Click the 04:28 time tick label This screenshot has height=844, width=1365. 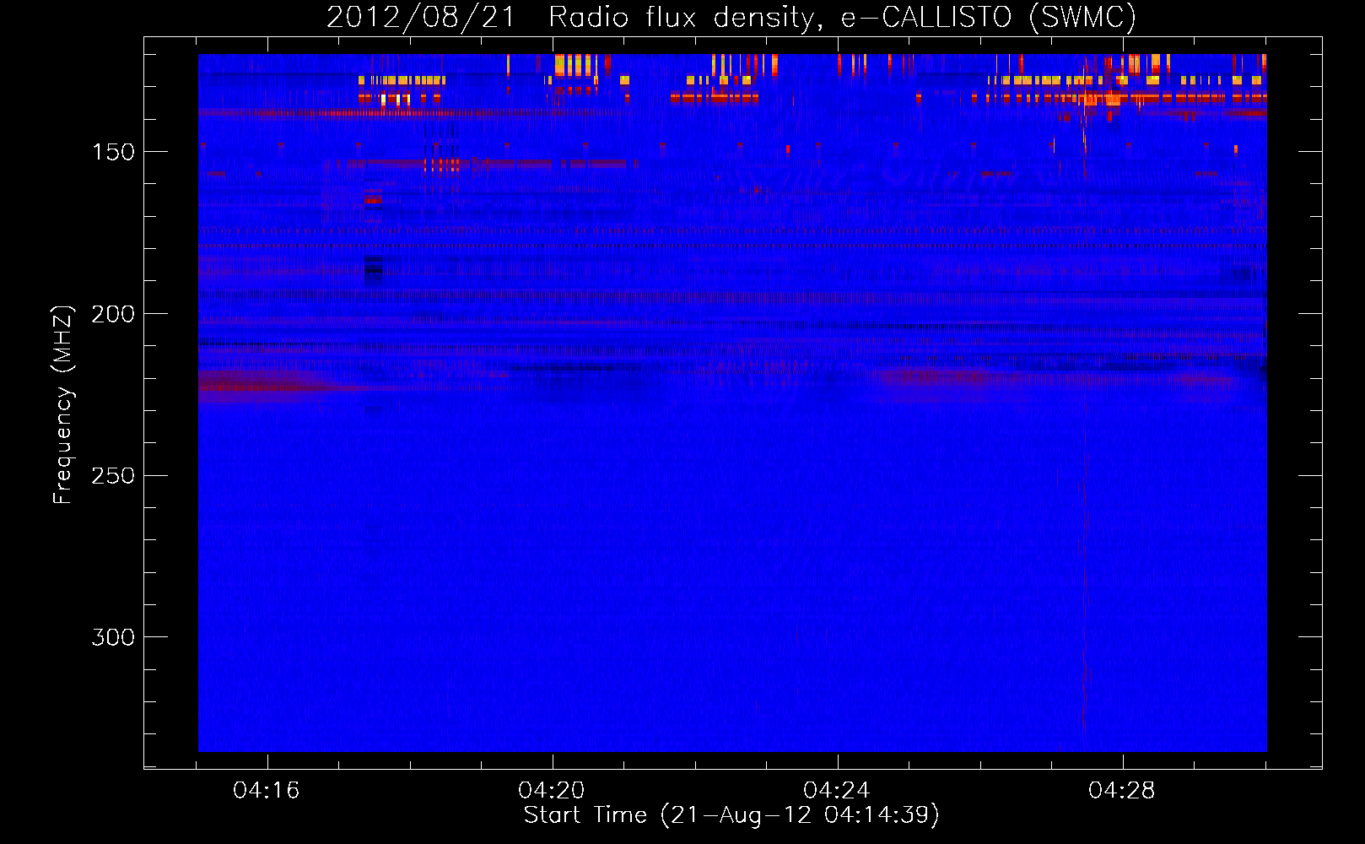[1122, 791]
